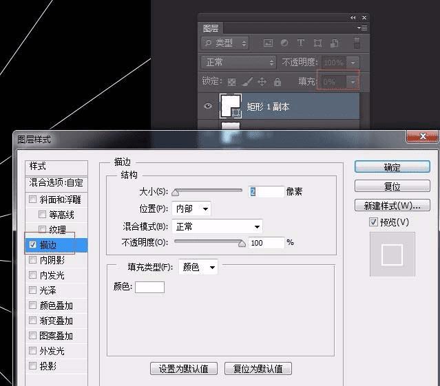Enable 光泽 checkbox
The image size is (440, 386).
click(x=32, y=290)
